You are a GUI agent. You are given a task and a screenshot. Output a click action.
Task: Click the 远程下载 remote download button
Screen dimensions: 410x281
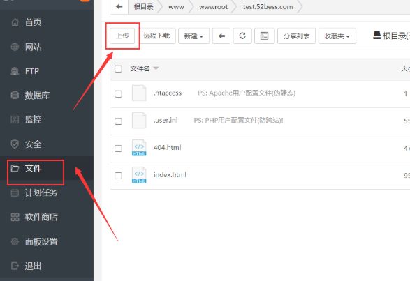(156, 36)
